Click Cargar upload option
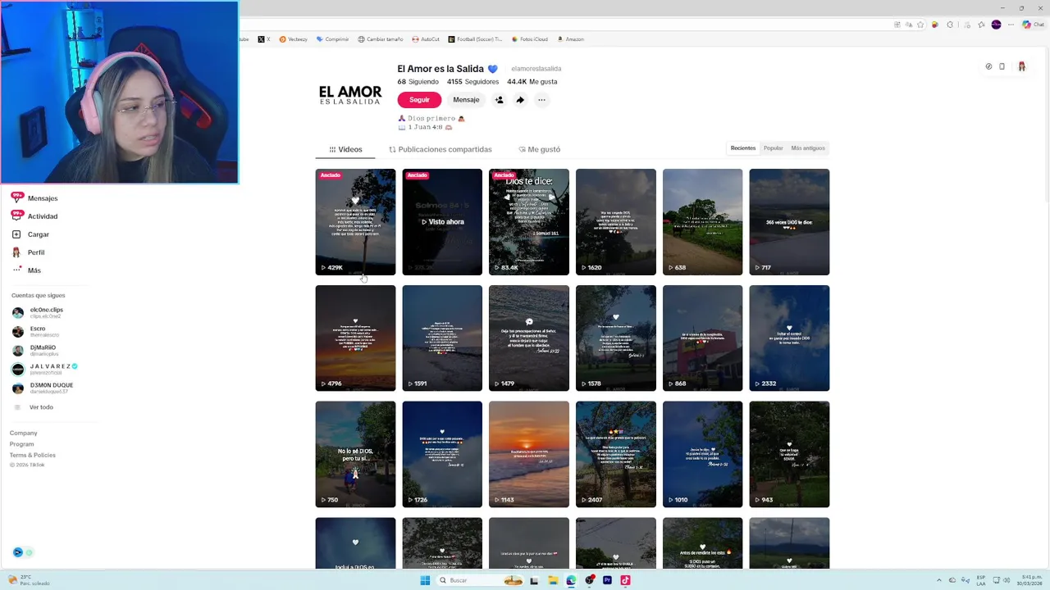 click(30, 234)
